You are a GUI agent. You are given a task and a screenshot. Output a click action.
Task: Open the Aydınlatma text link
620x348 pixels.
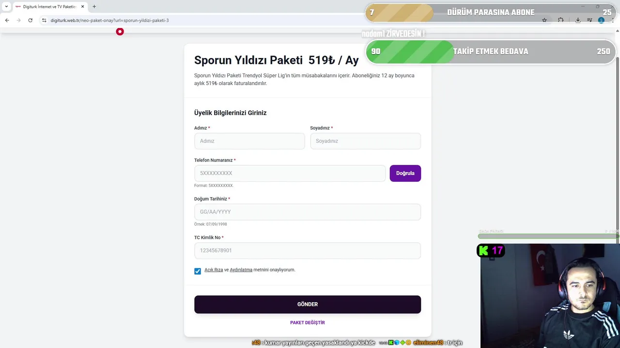(x=241, y=270)
